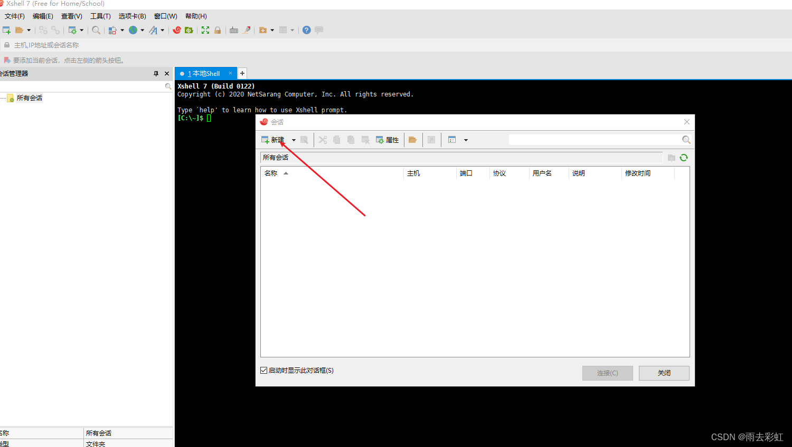
Task: Click the add current session flag arrow
Action: point(7,60)
